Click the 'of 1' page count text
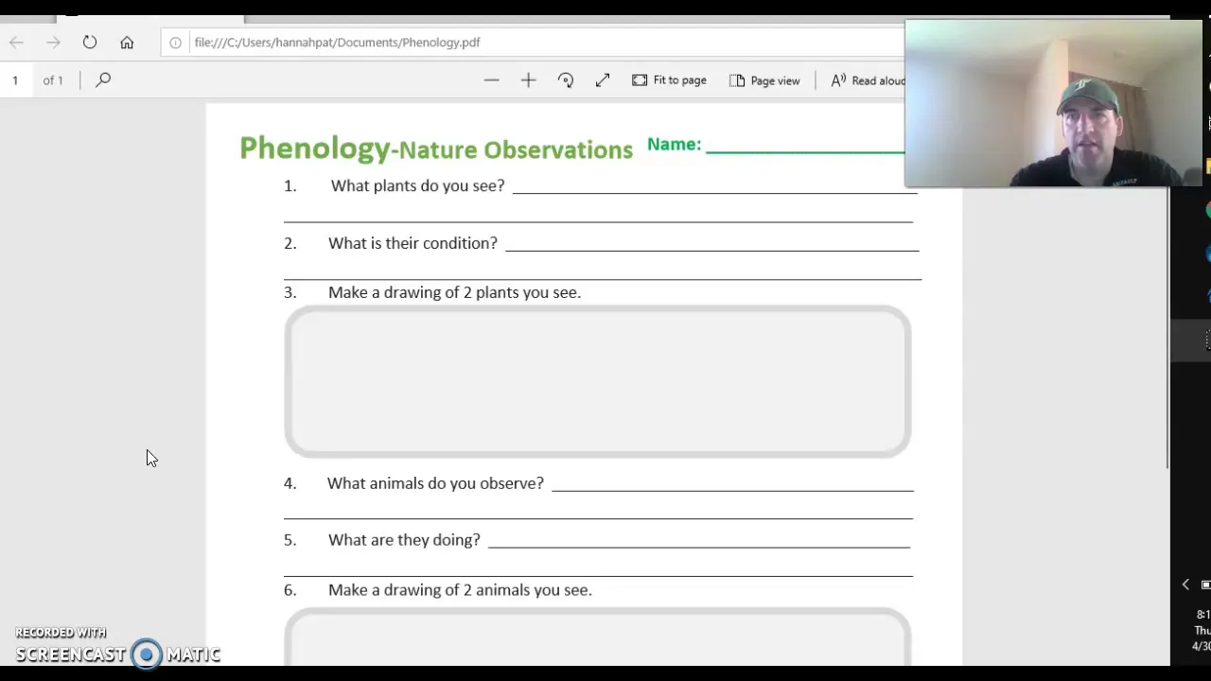This screenshot has height=681, width=1211. pos(53,80)
